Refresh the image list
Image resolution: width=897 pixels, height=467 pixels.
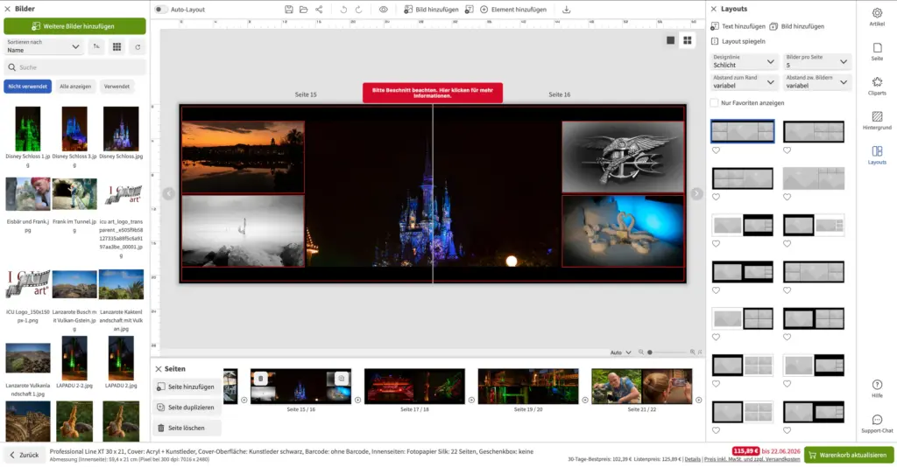pos(138,47)
